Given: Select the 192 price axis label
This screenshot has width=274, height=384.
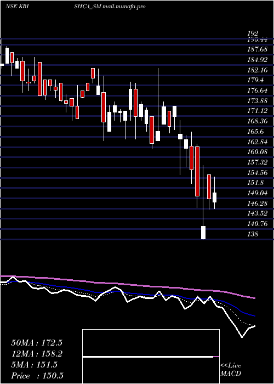Looking at the screenshot, I should point(253,33).
